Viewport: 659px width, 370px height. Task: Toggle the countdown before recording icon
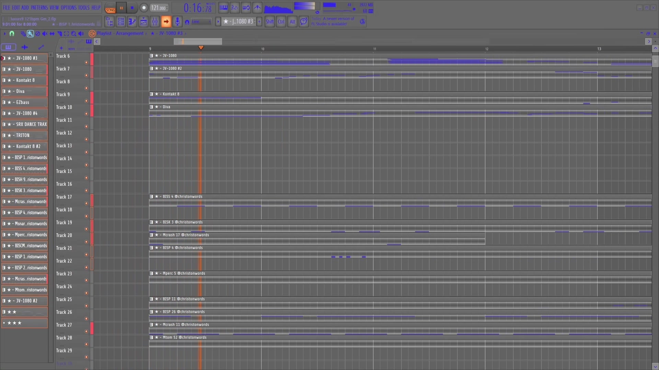[x=234, y=8]
